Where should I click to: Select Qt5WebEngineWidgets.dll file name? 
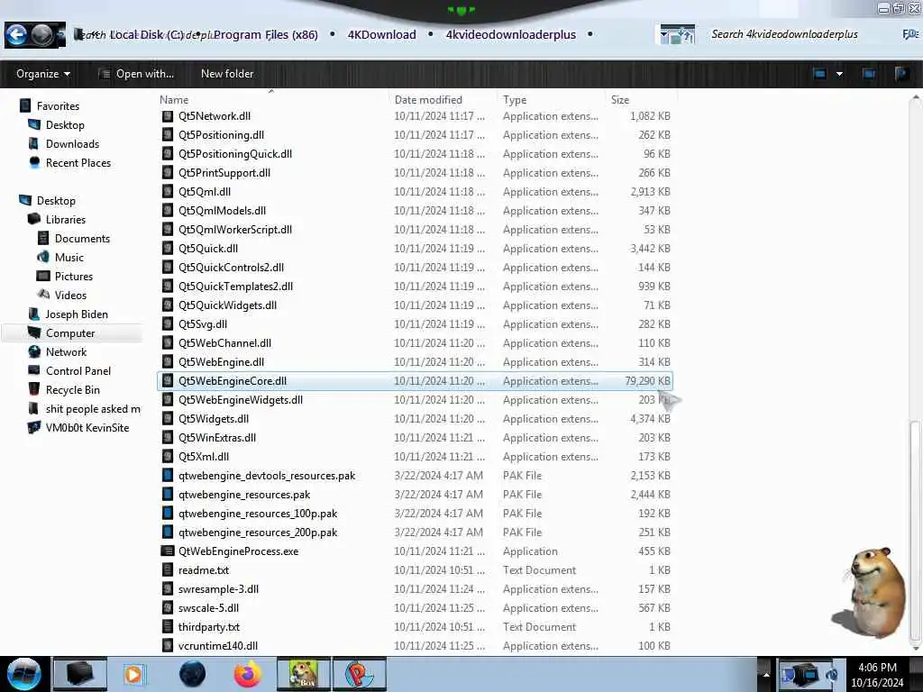click(x=240, y=399)
